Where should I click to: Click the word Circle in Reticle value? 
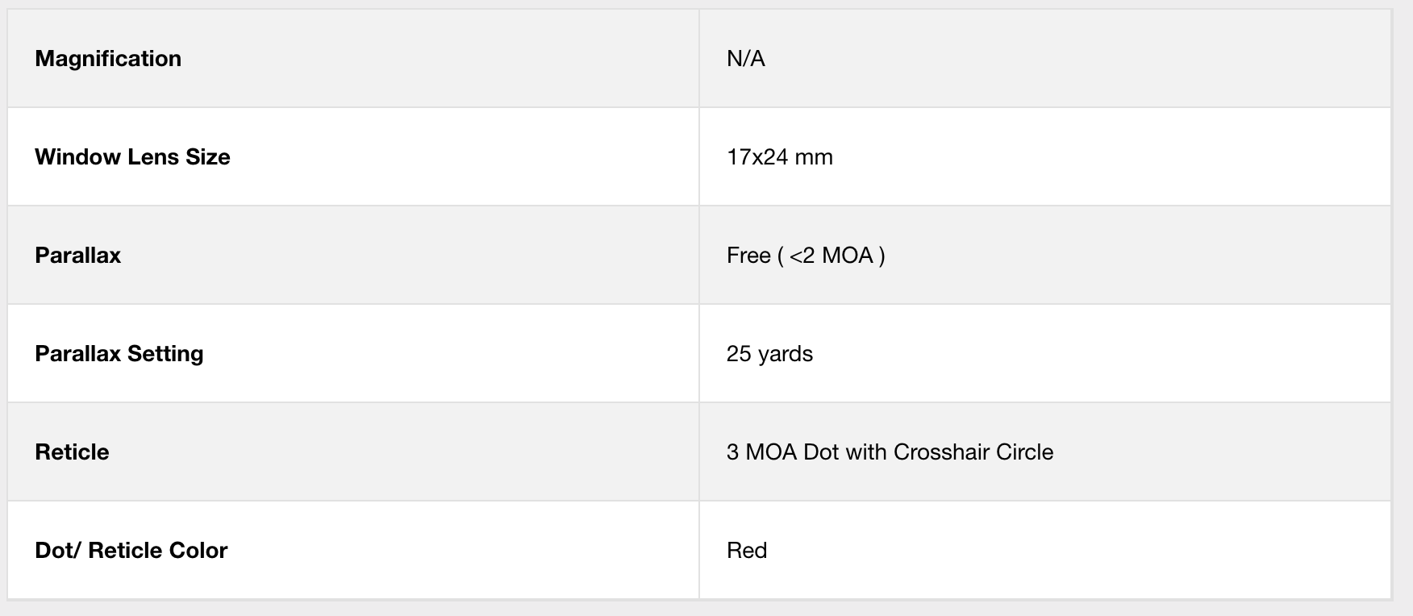tap(1025, 452)
